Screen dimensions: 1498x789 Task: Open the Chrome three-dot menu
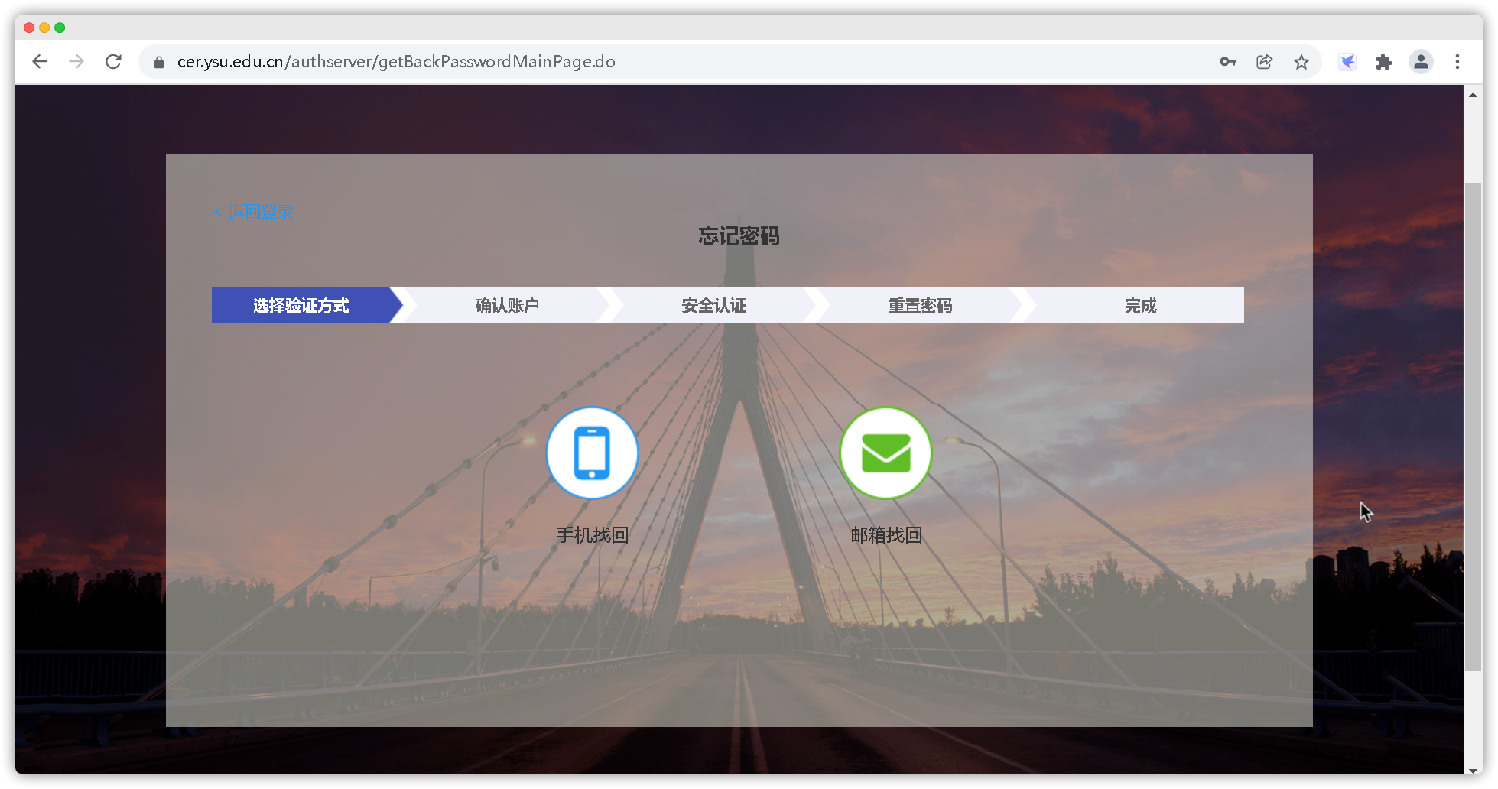pyautogui.click(x=1457, y=62)
